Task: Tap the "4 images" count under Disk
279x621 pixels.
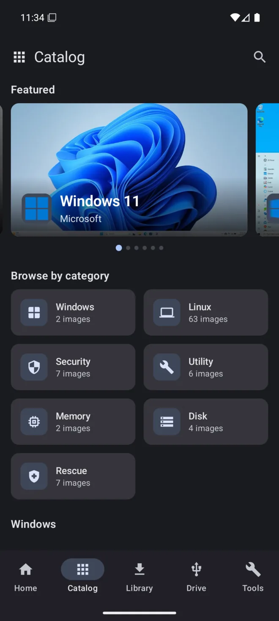Action: 206,428
